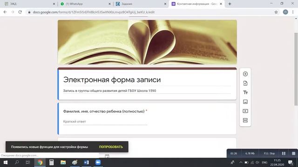Open the Windows Start menu

(6, 162)
